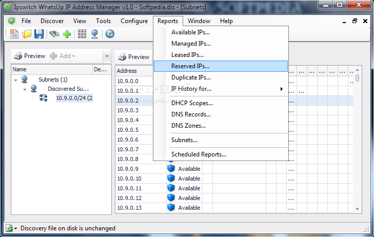Click the scroll up arrow of address list
The image size is (374, 237).
point(357,70)
